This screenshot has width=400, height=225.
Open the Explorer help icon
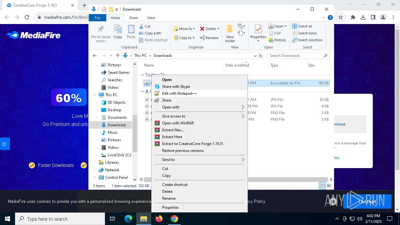click(x=330, y=17)
